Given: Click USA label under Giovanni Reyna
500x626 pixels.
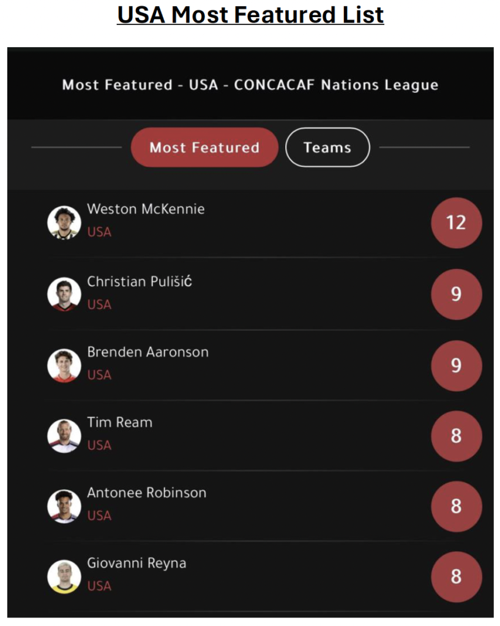Looking at the screenshot, I should tap(99, 586).
